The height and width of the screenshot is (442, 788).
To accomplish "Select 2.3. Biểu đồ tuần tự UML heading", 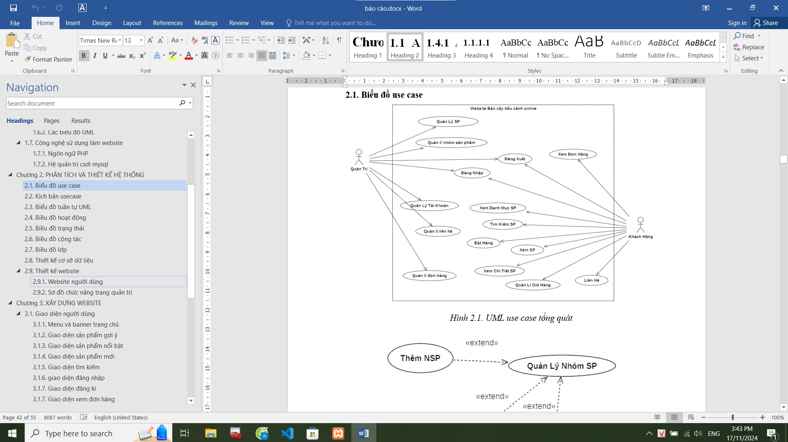I will [58, 207].
